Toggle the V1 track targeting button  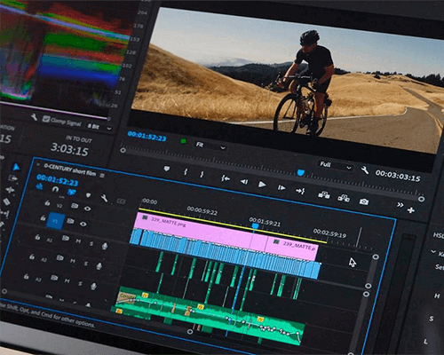(x=55, y=221)
